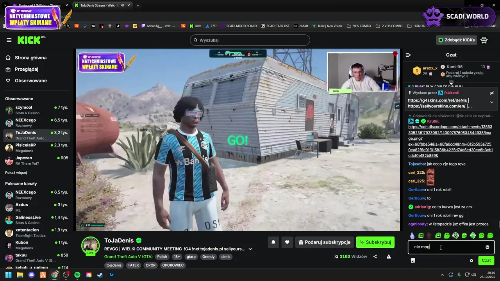This screenshot has height=281, width=500.
Task: Click the Zdobądź KICKs button
Action: 456,40
